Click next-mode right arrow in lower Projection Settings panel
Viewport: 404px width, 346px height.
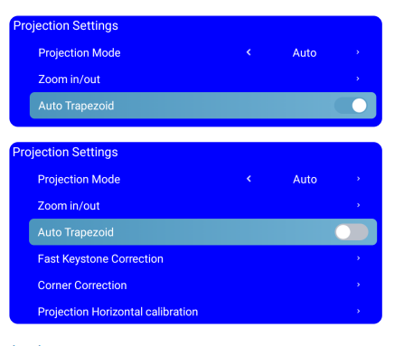358,179
